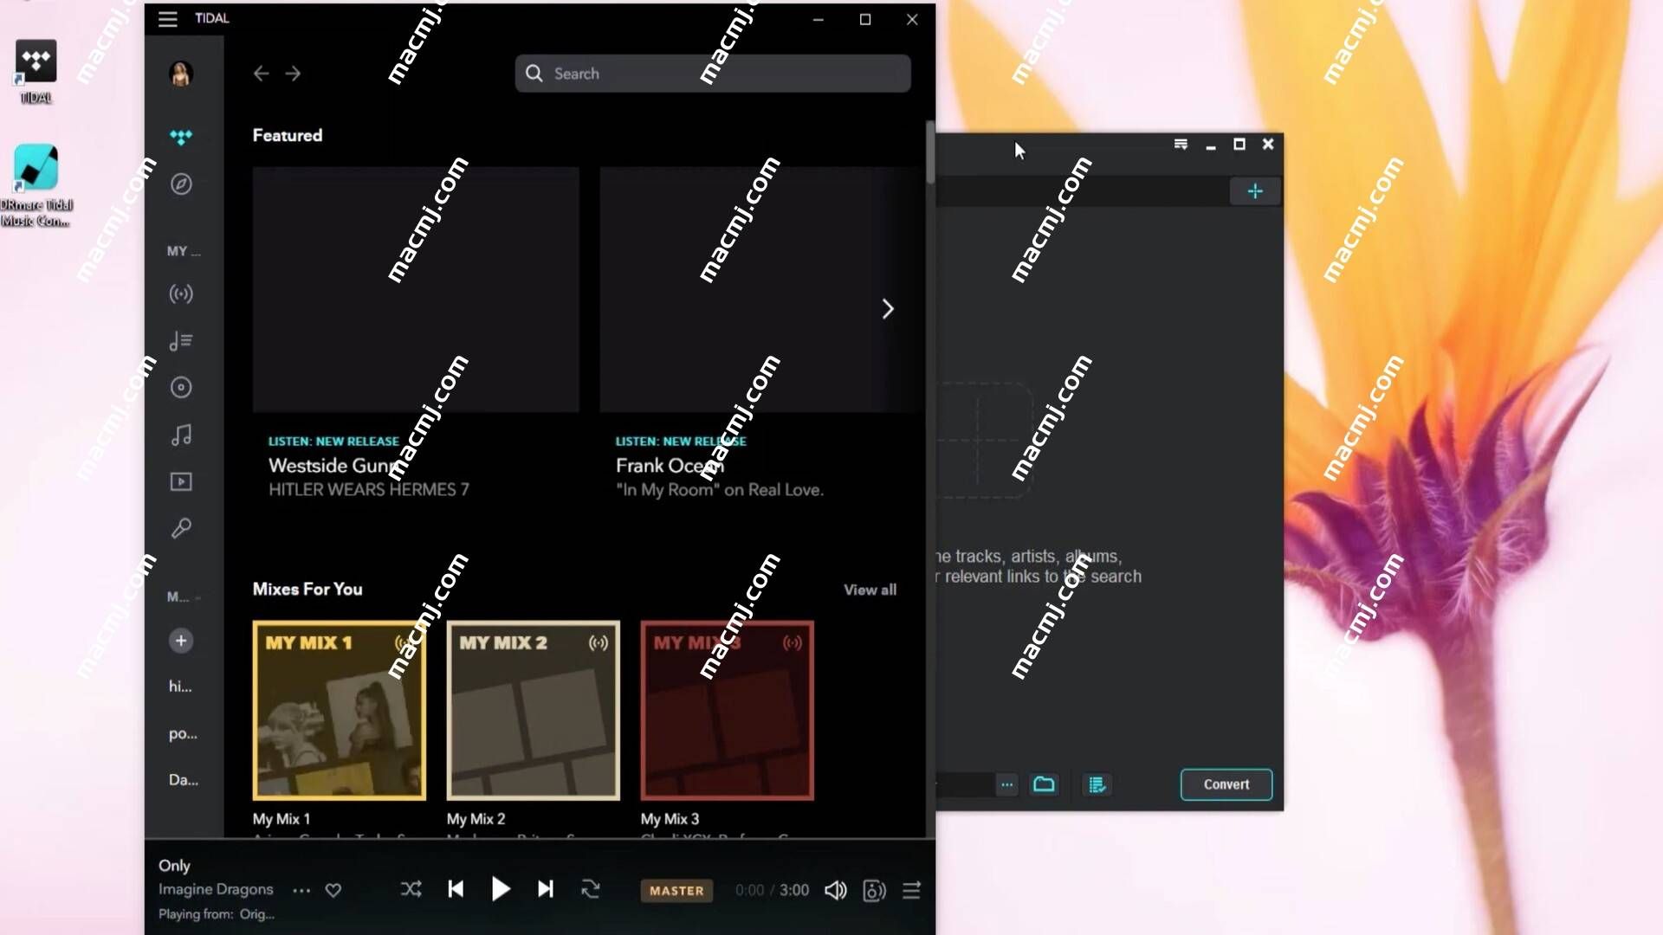Navigate back with the left arrow
1663x935 pixels.
[x=261, y=74]
